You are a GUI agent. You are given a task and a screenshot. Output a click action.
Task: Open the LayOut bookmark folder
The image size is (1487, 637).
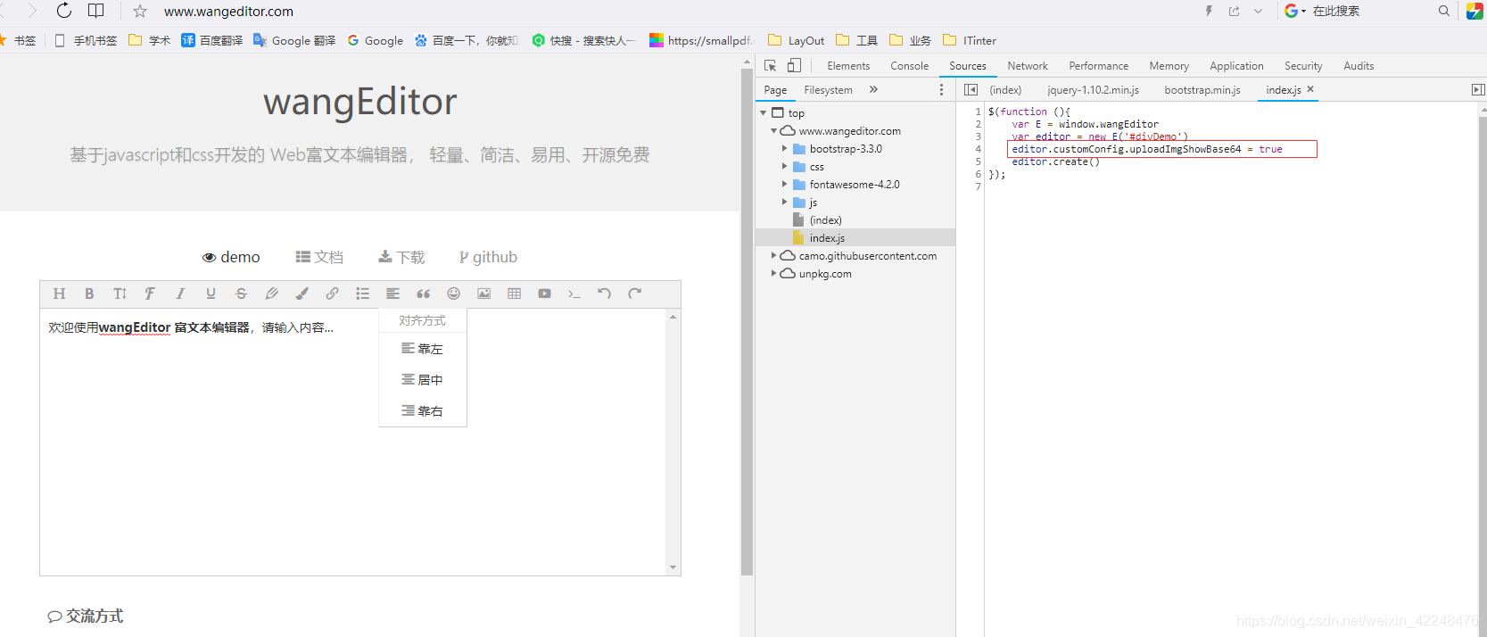(796, 41)
